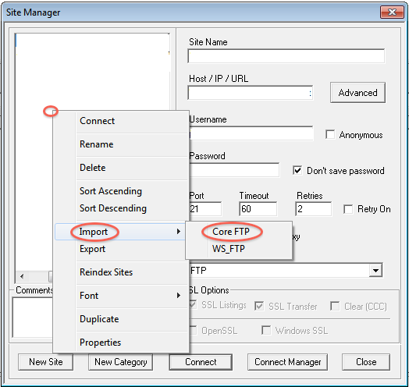
Task: Click the site list left scroll arrow
Action: [x=22, y=276]
